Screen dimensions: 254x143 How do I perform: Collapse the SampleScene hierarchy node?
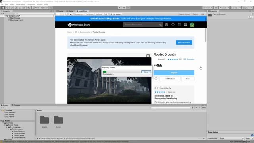pos(5,16)
